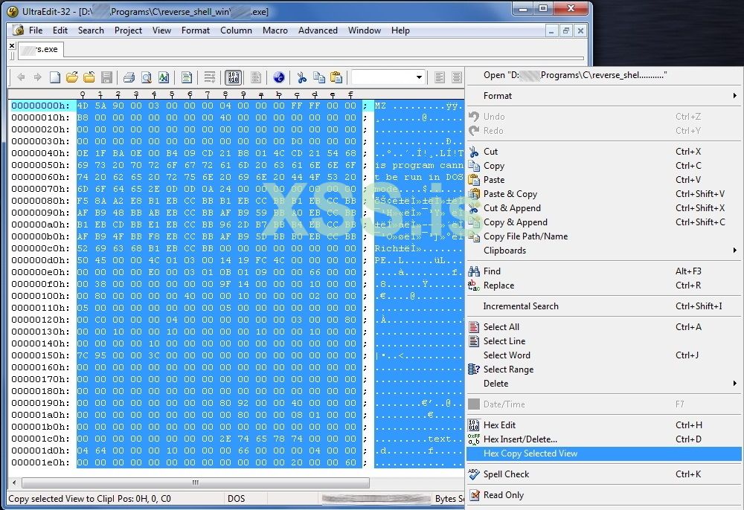Screen dimensions: 744x510
Task: Switch to the s.exe file tab
Action: pyautogui.click(x=41, y=49)
